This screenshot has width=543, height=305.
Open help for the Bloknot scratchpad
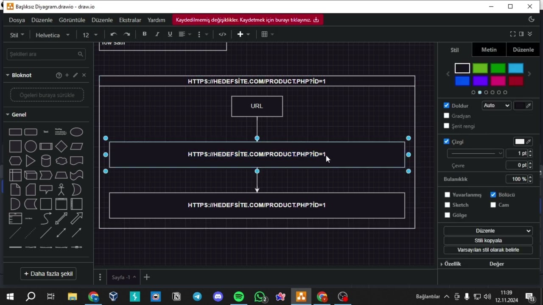(x=59, y=75)
